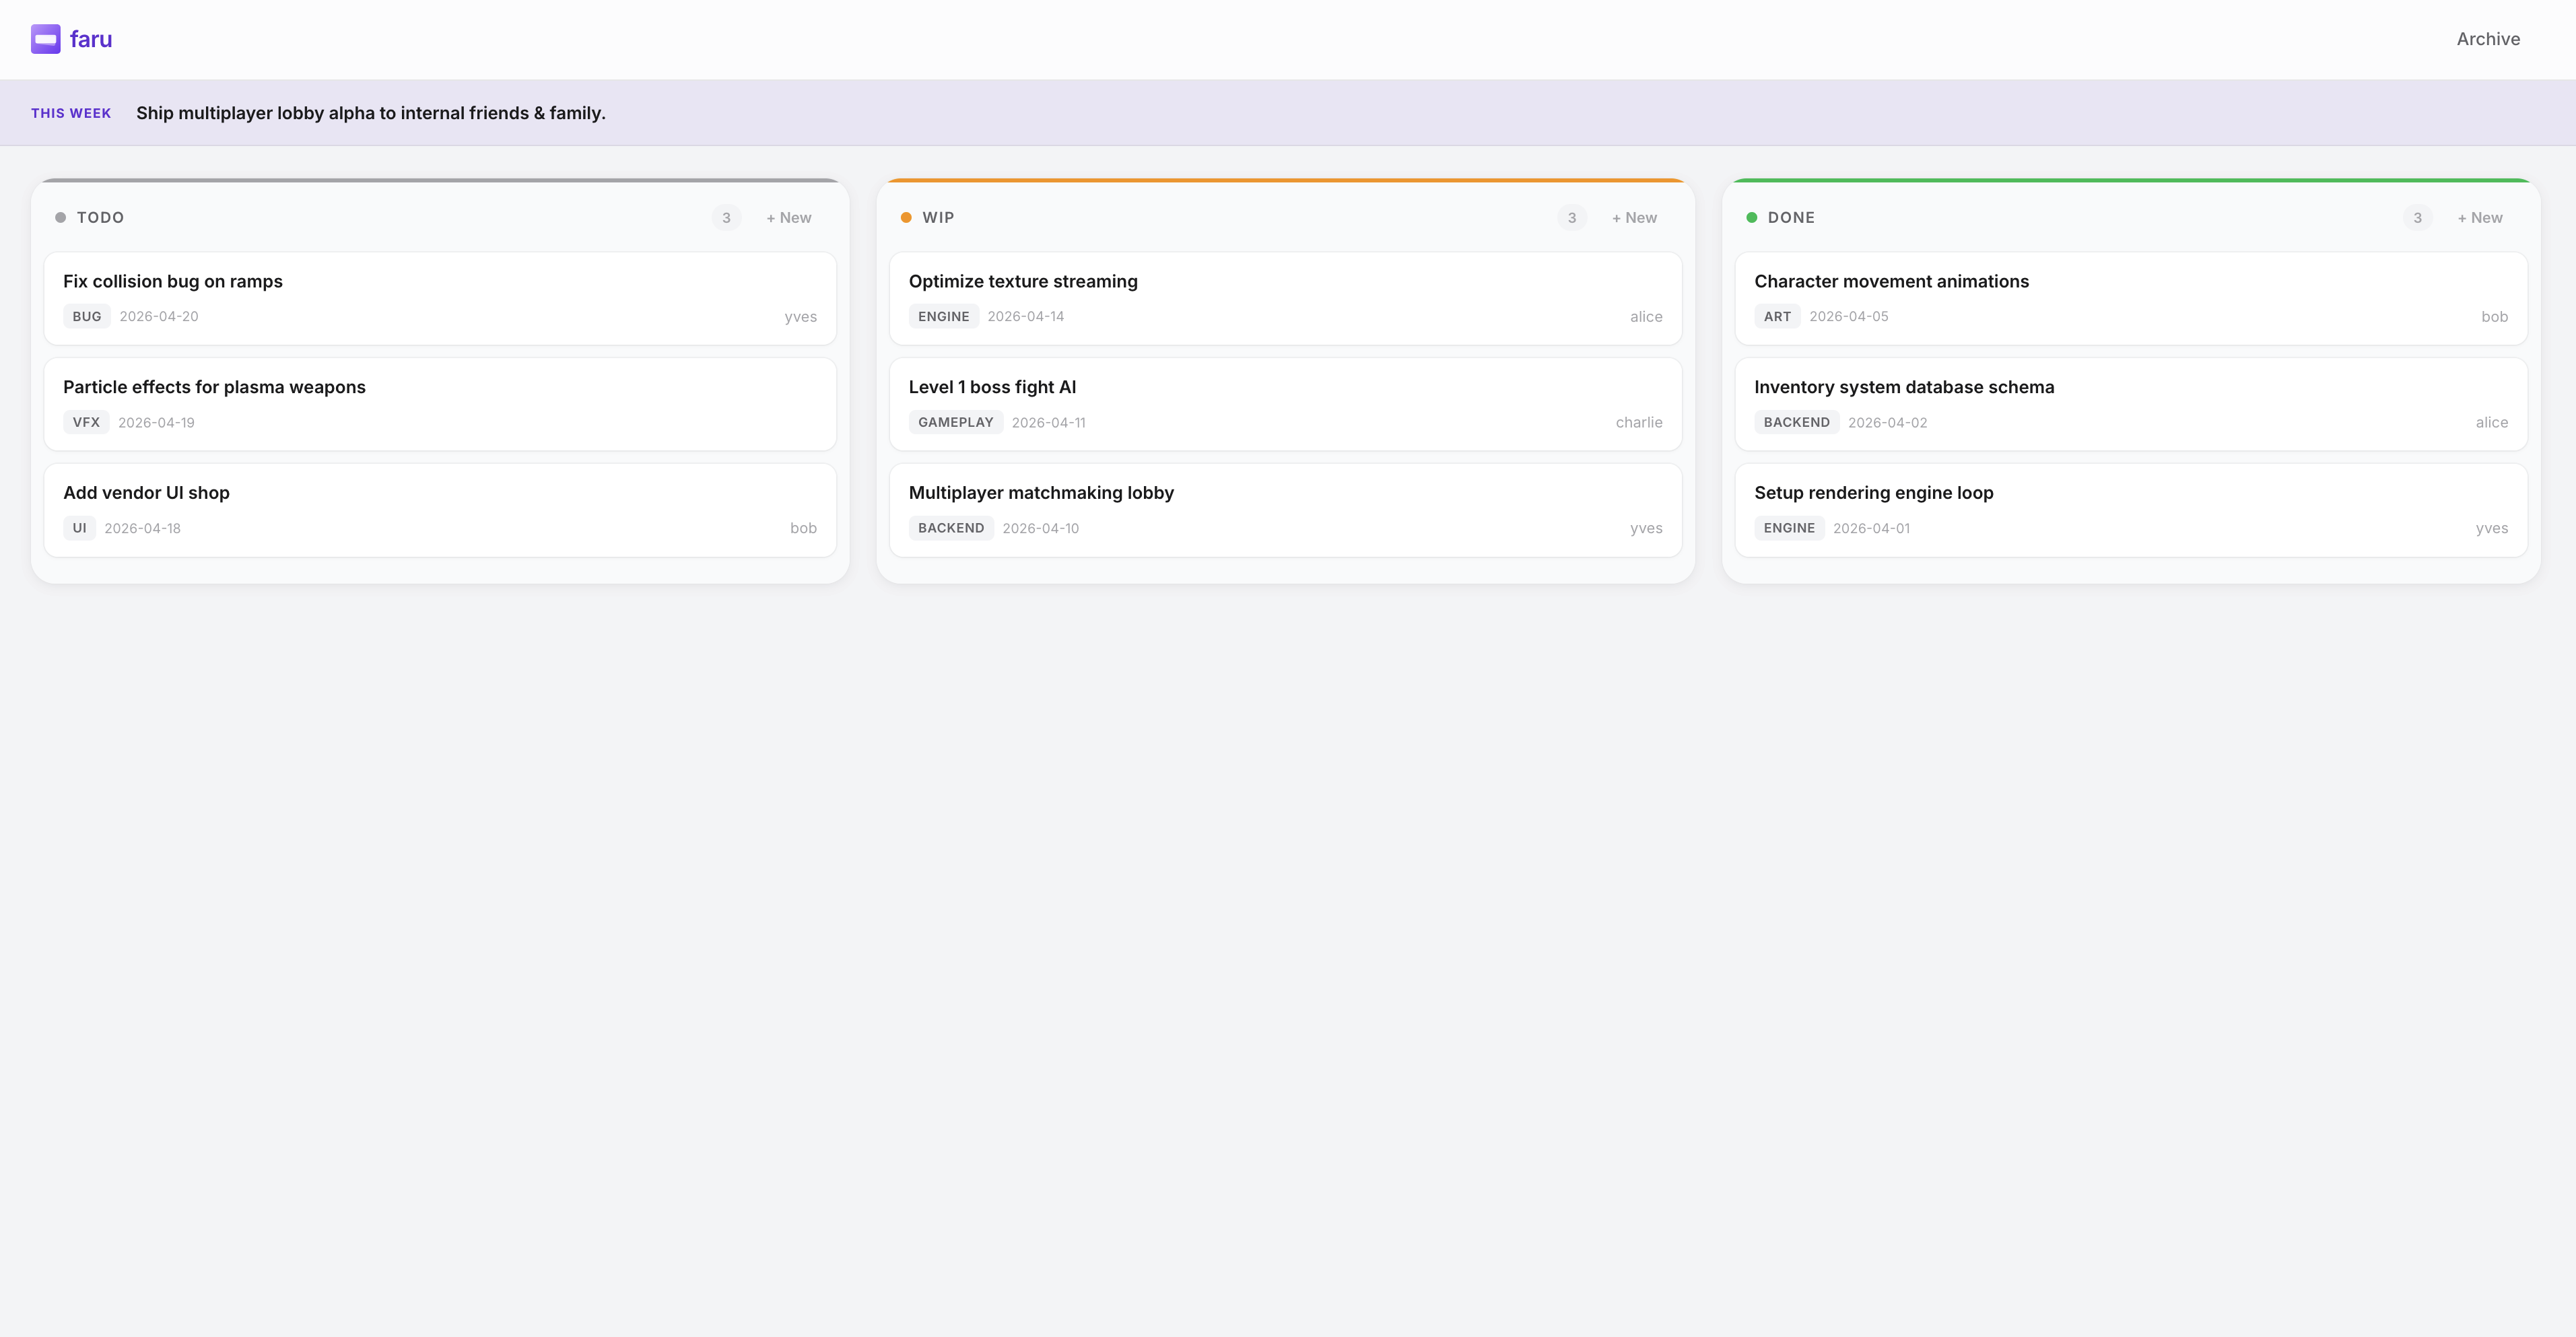Viewport: 2576px width, 1337px height.
Task: Click the ART tag on Character movement animations
Action: point(1777,316)
